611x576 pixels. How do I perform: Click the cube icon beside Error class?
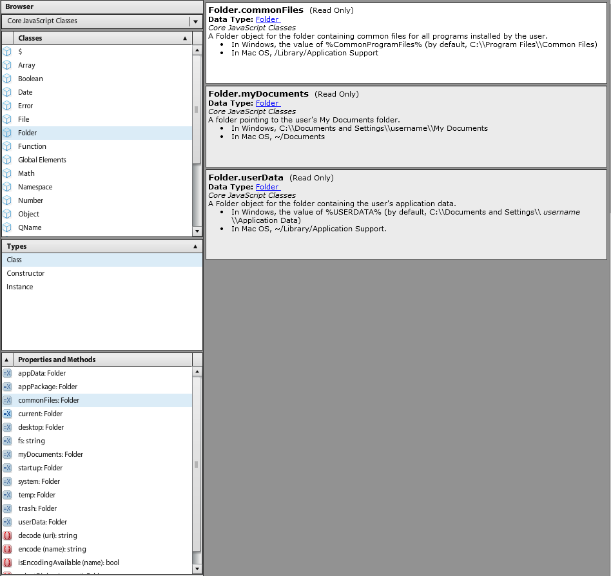[7, 106]
